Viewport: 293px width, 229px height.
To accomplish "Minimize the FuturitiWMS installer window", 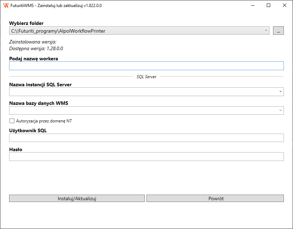I will 253,6.
